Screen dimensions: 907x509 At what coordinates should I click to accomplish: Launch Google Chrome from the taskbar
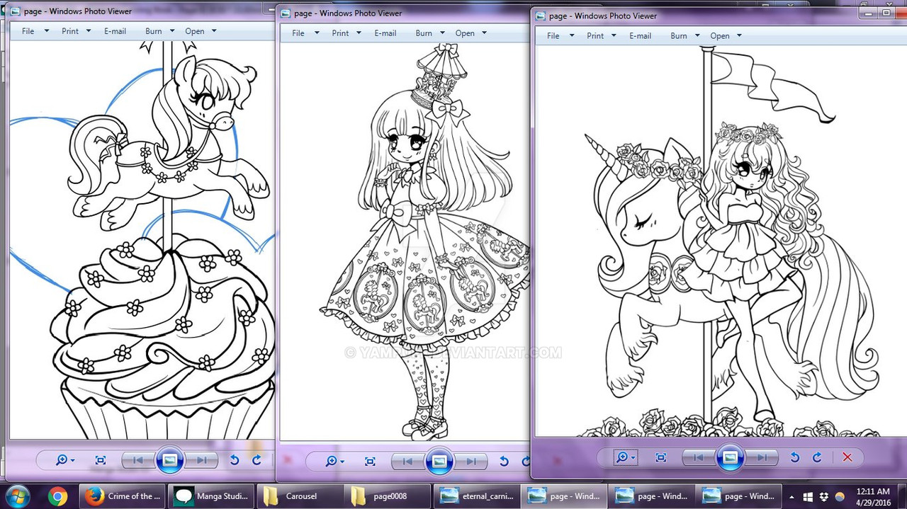point(57,496)
